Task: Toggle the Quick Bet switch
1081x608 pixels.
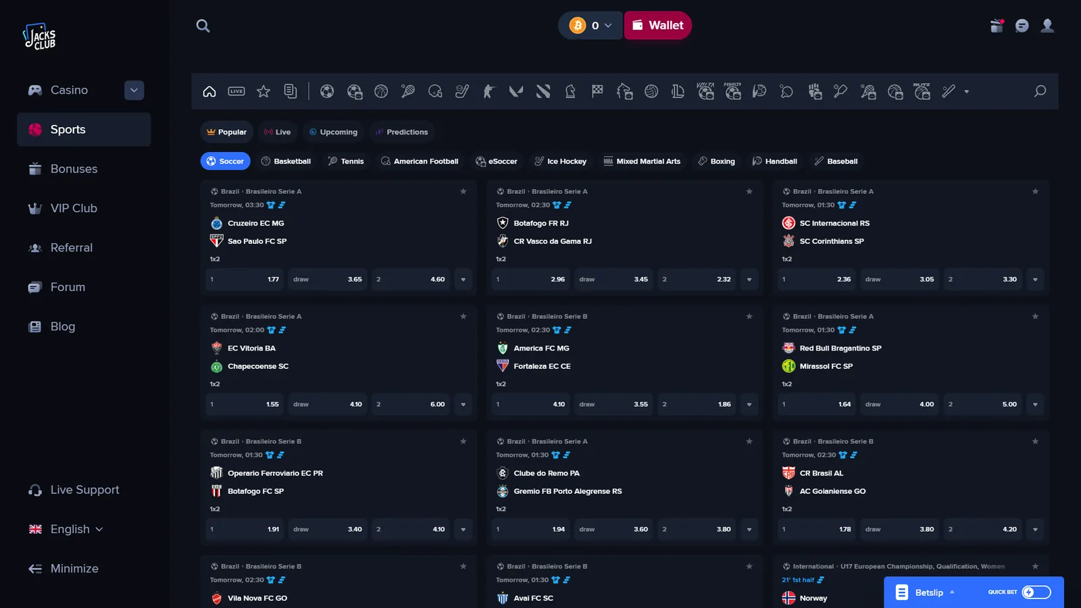Action: tap(1036, 592)
